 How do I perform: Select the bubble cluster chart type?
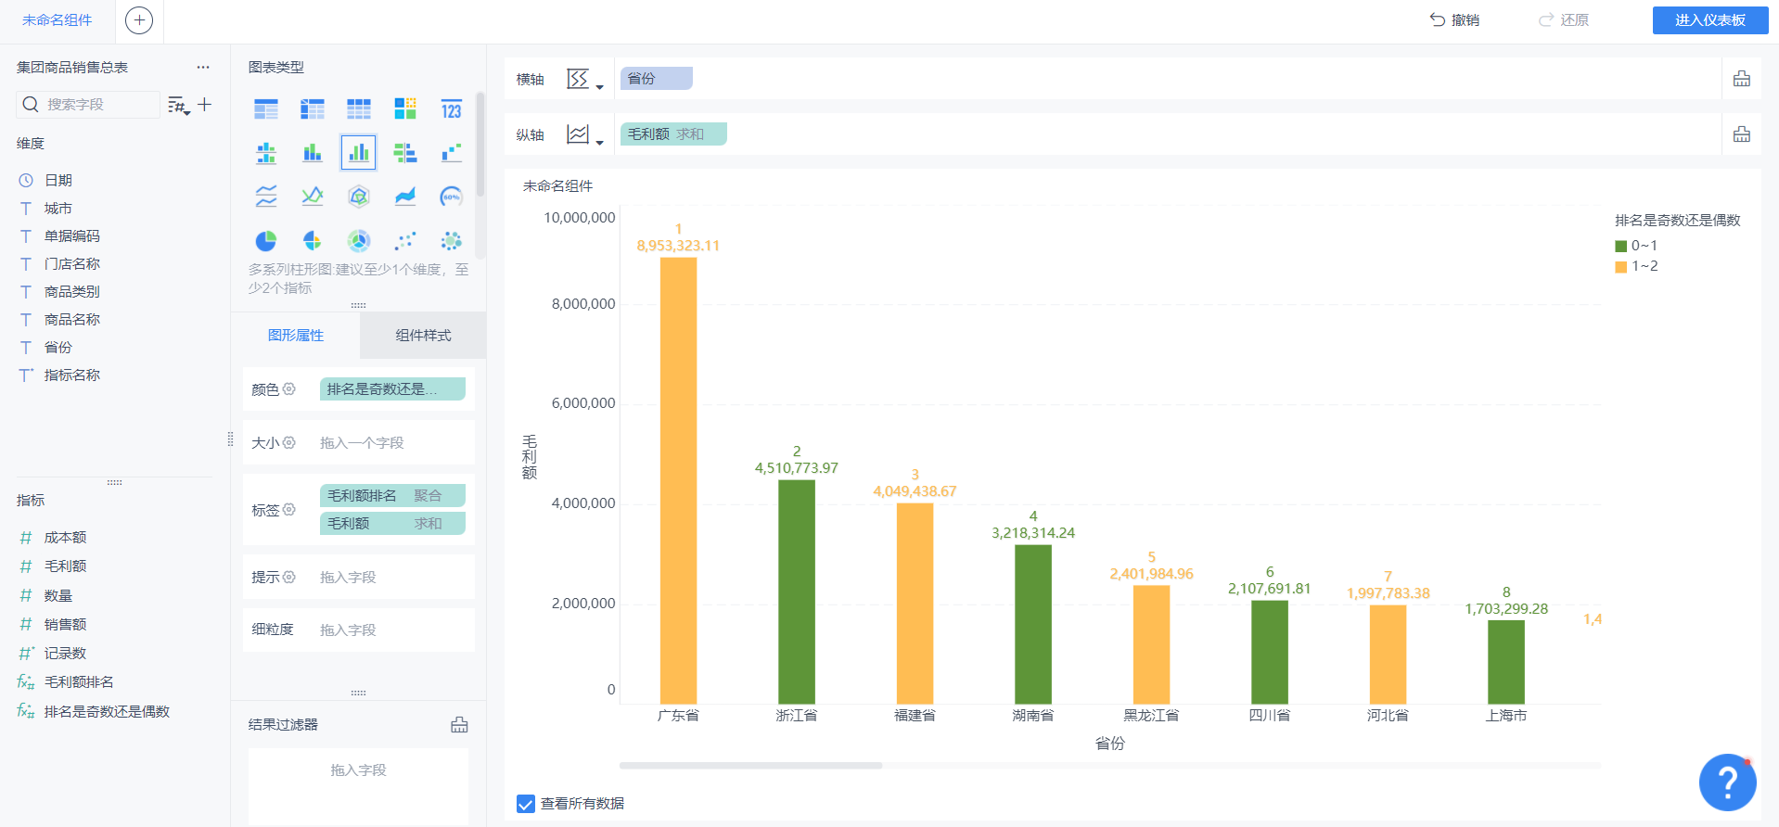452,241
